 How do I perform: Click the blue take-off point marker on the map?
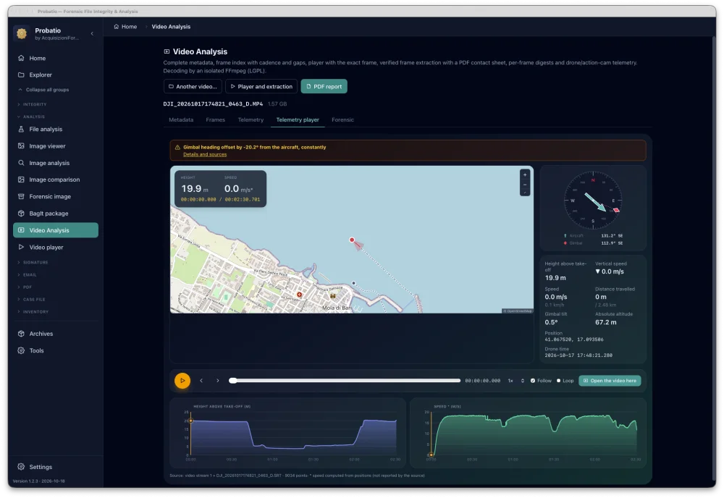coord(354,284)
